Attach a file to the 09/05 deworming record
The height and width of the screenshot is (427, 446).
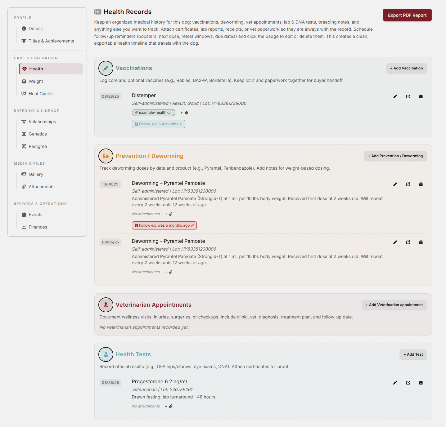click(x=169, y=272)
